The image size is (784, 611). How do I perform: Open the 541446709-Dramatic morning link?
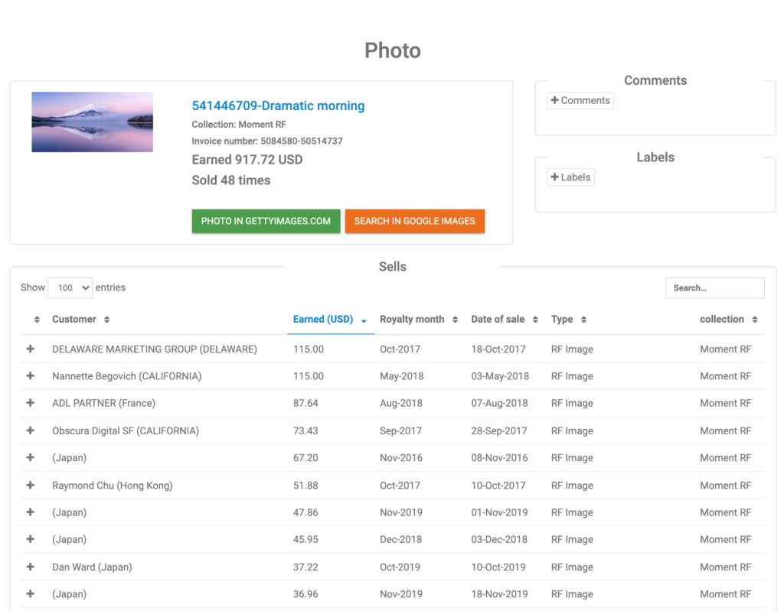(278, 106)
